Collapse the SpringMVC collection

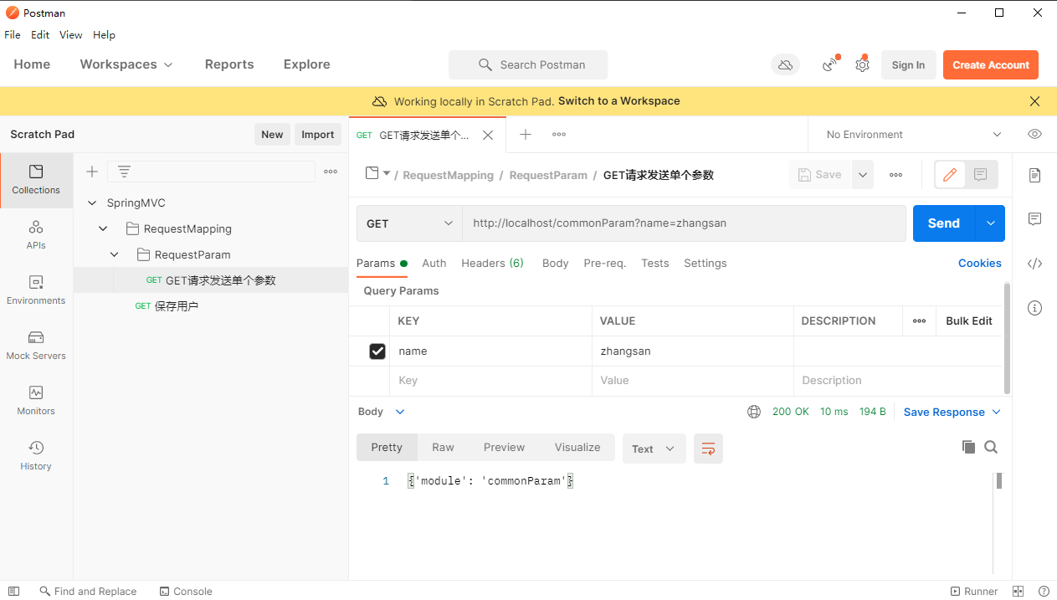click(92, 203)
